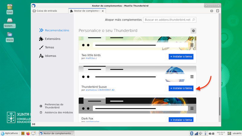Click the Thunderbird Suave theme name
The height and width of the screenshot is (136, 242).
coord(94,87)
